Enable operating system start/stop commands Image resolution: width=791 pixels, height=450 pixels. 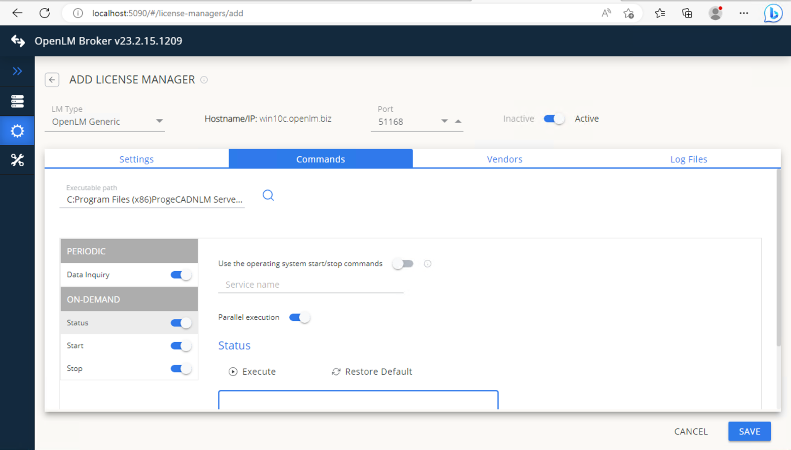coord(403,264)
